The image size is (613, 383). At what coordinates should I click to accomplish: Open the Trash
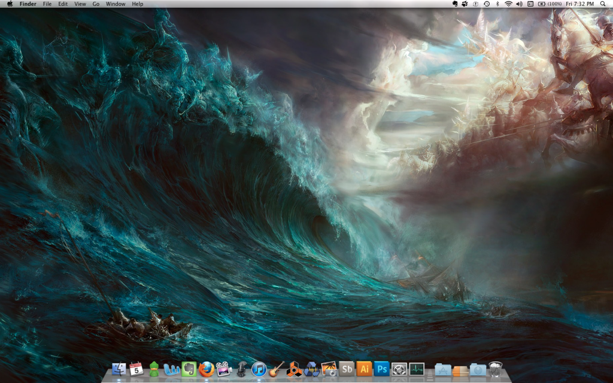(495, 369)
